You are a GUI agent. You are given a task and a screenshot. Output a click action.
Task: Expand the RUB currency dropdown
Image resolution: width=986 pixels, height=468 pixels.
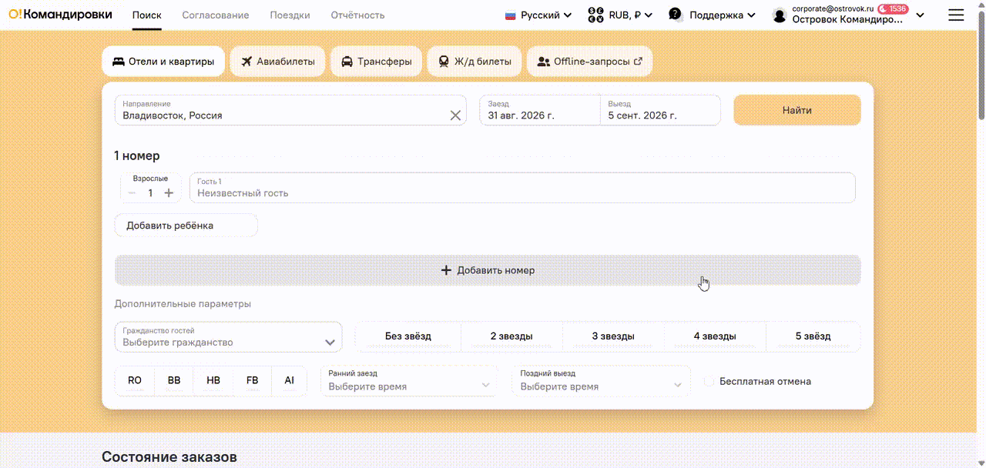[x=620, y=15]
